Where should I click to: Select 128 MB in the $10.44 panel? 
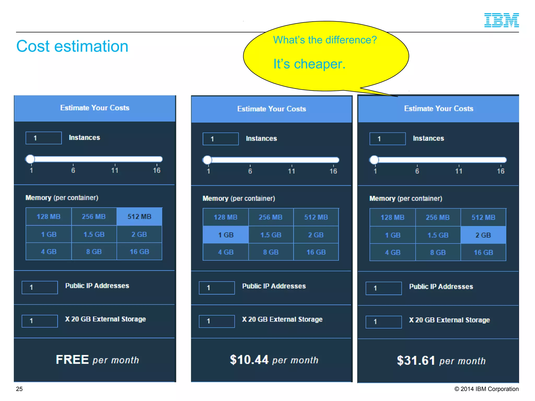point(226,217)
